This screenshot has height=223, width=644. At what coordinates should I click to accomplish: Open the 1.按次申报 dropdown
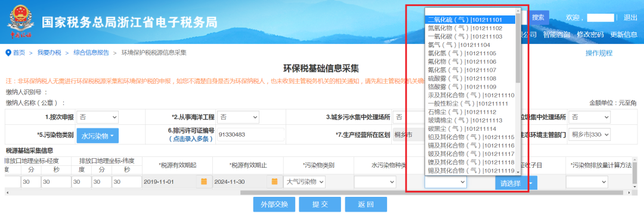[97, 117]
